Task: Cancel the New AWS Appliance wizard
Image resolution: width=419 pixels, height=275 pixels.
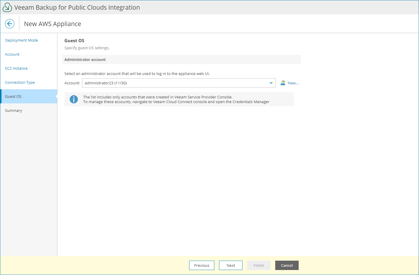Action: tap(287, 265)
